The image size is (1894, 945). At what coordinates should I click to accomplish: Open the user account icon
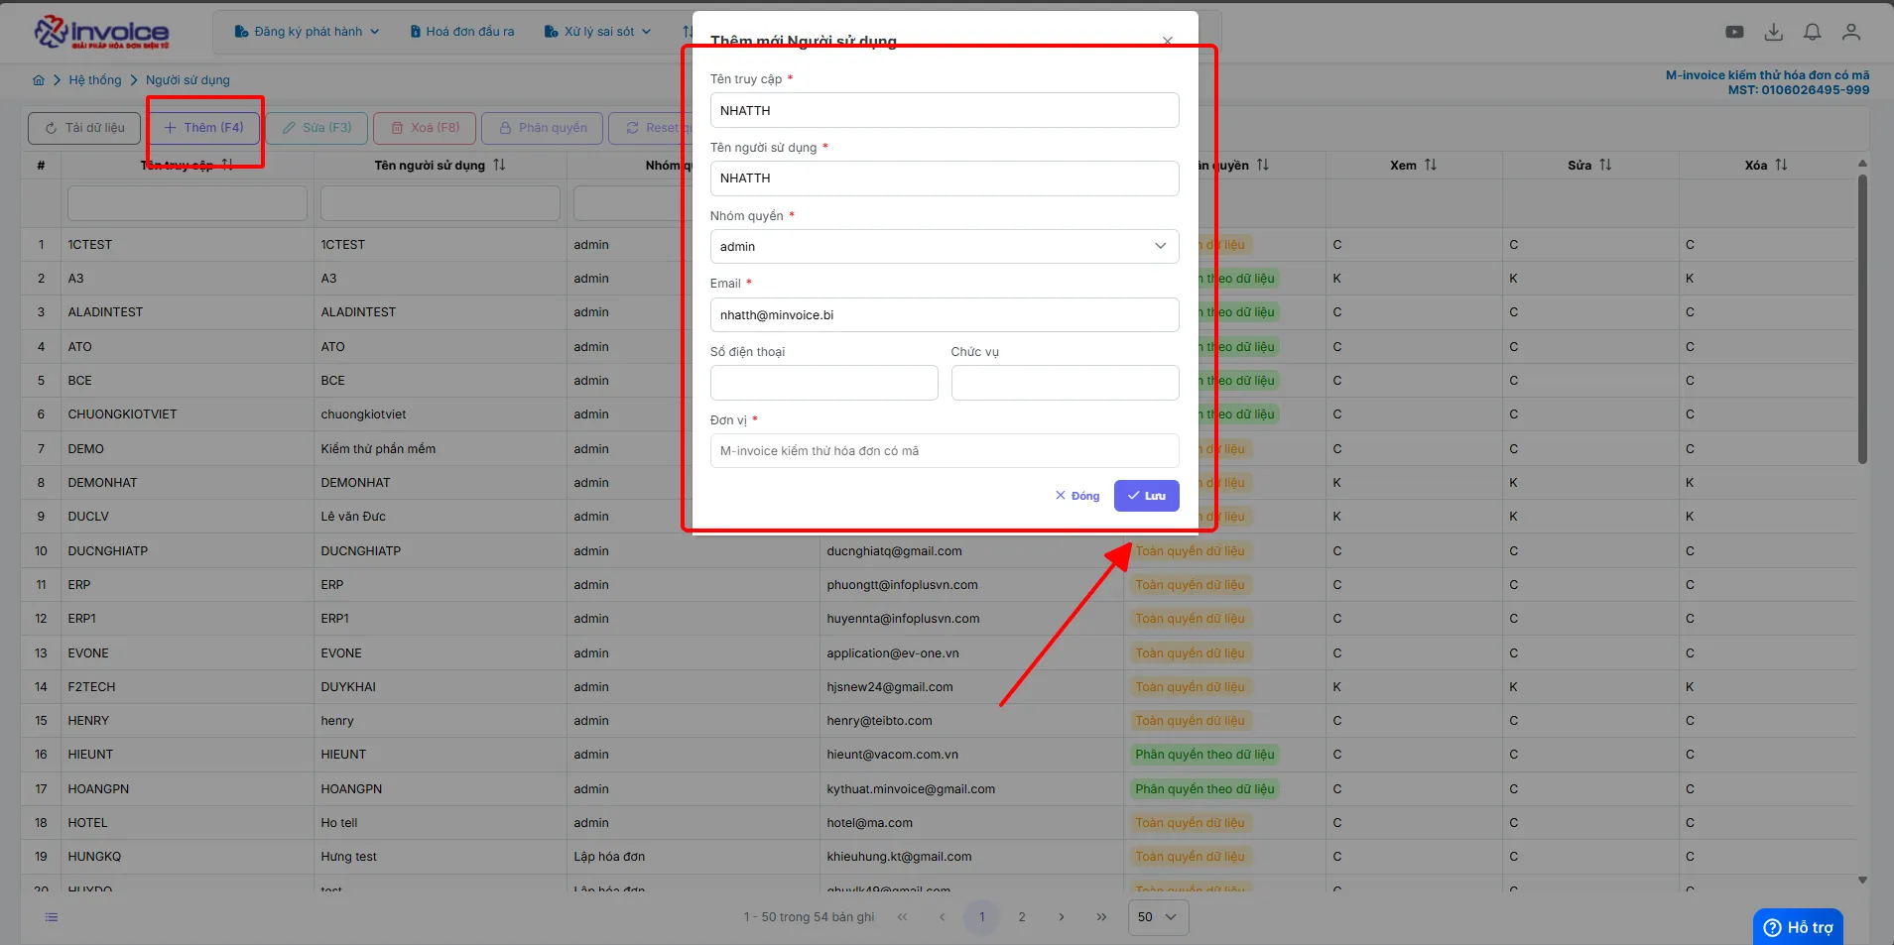pyautogui.click(x=1851, y=32)
